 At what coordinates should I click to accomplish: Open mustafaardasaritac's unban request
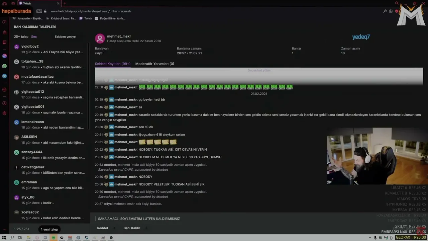(49, 79)
